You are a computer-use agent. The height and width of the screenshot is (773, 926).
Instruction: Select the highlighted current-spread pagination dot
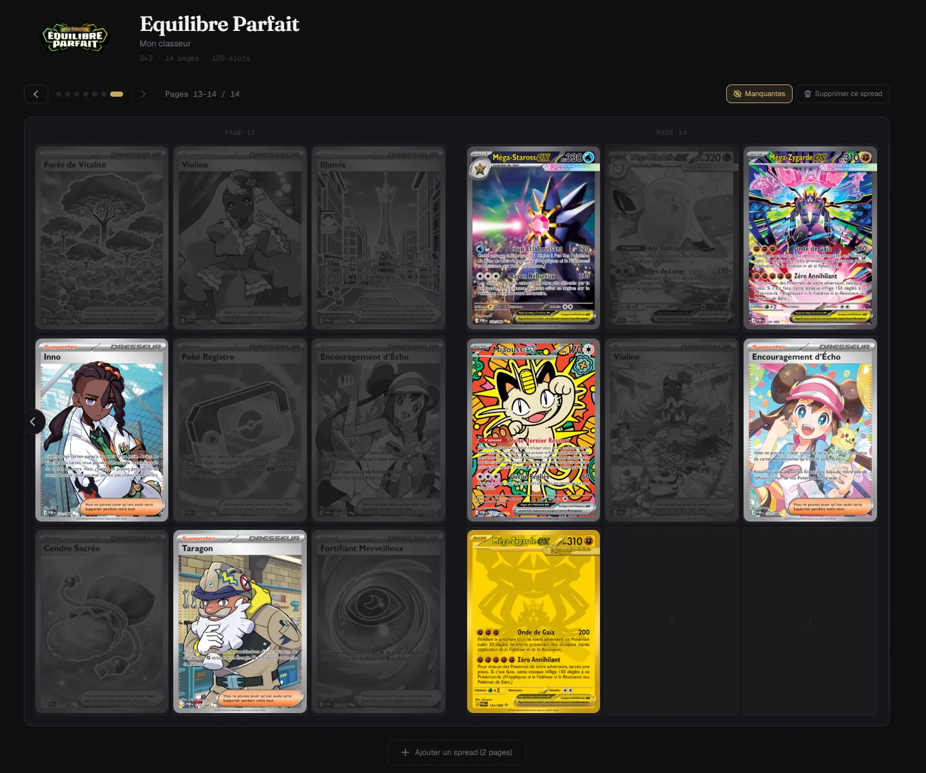(x=117, y=94)
